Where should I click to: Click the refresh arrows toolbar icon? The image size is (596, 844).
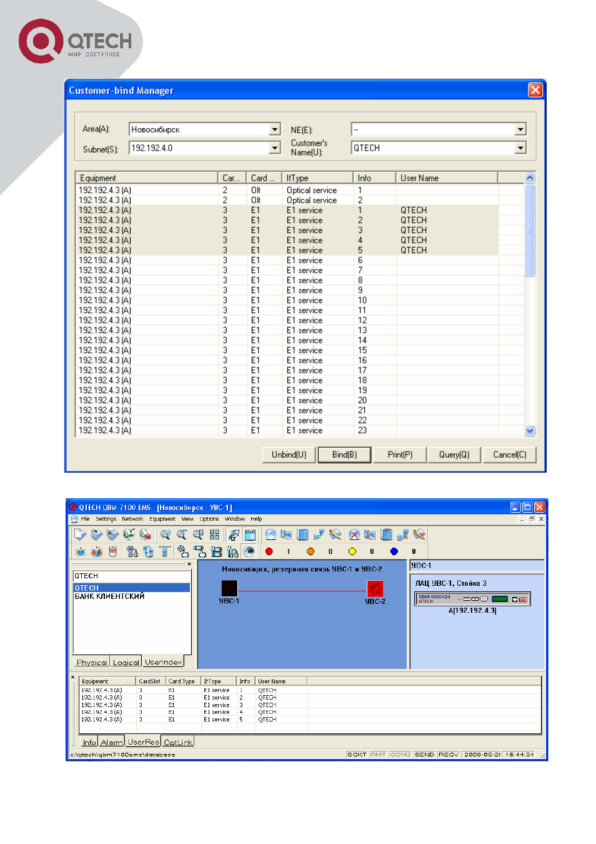[148, 551]
